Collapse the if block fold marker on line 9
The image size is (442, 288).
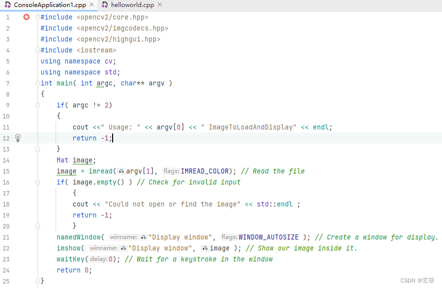[38, 105]
